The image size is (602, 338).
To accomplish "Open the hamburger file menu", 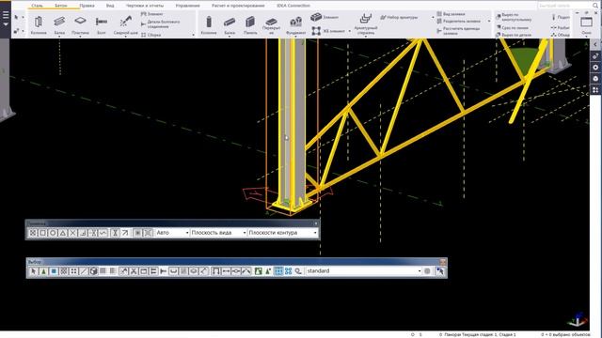I will [x=6, y=18].
